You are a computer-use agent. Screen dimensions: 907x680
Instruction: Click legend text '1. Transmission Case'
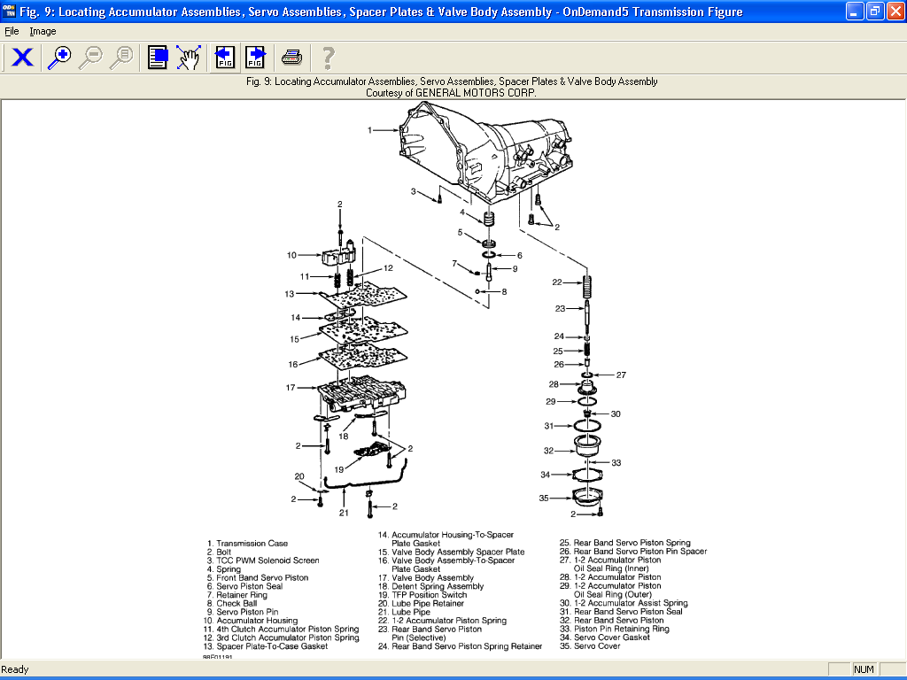(x=248, y=544)
